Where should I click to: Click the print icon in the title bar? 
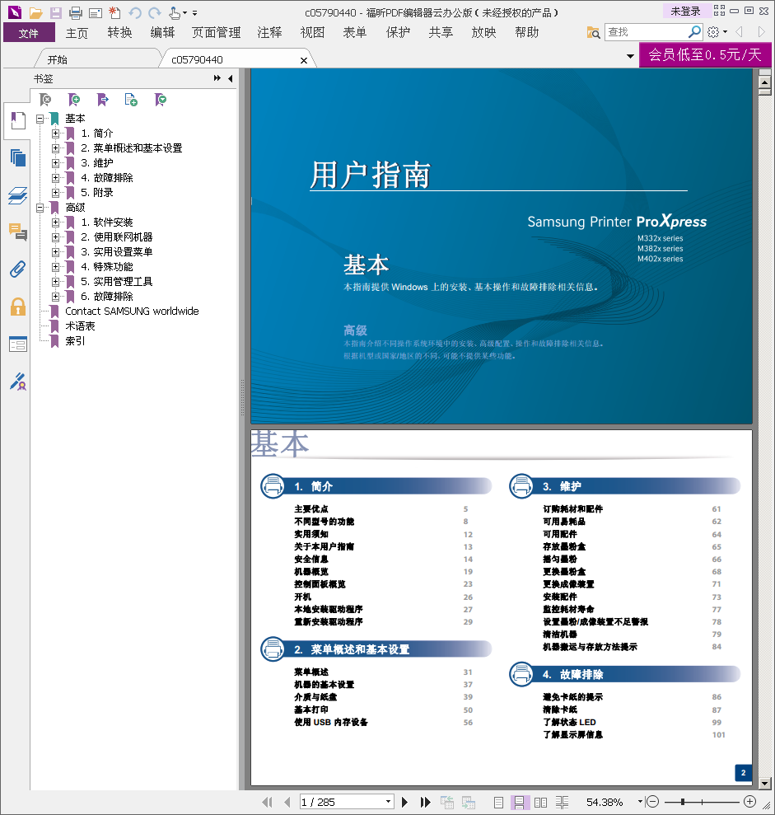click(x=75, y=12)
